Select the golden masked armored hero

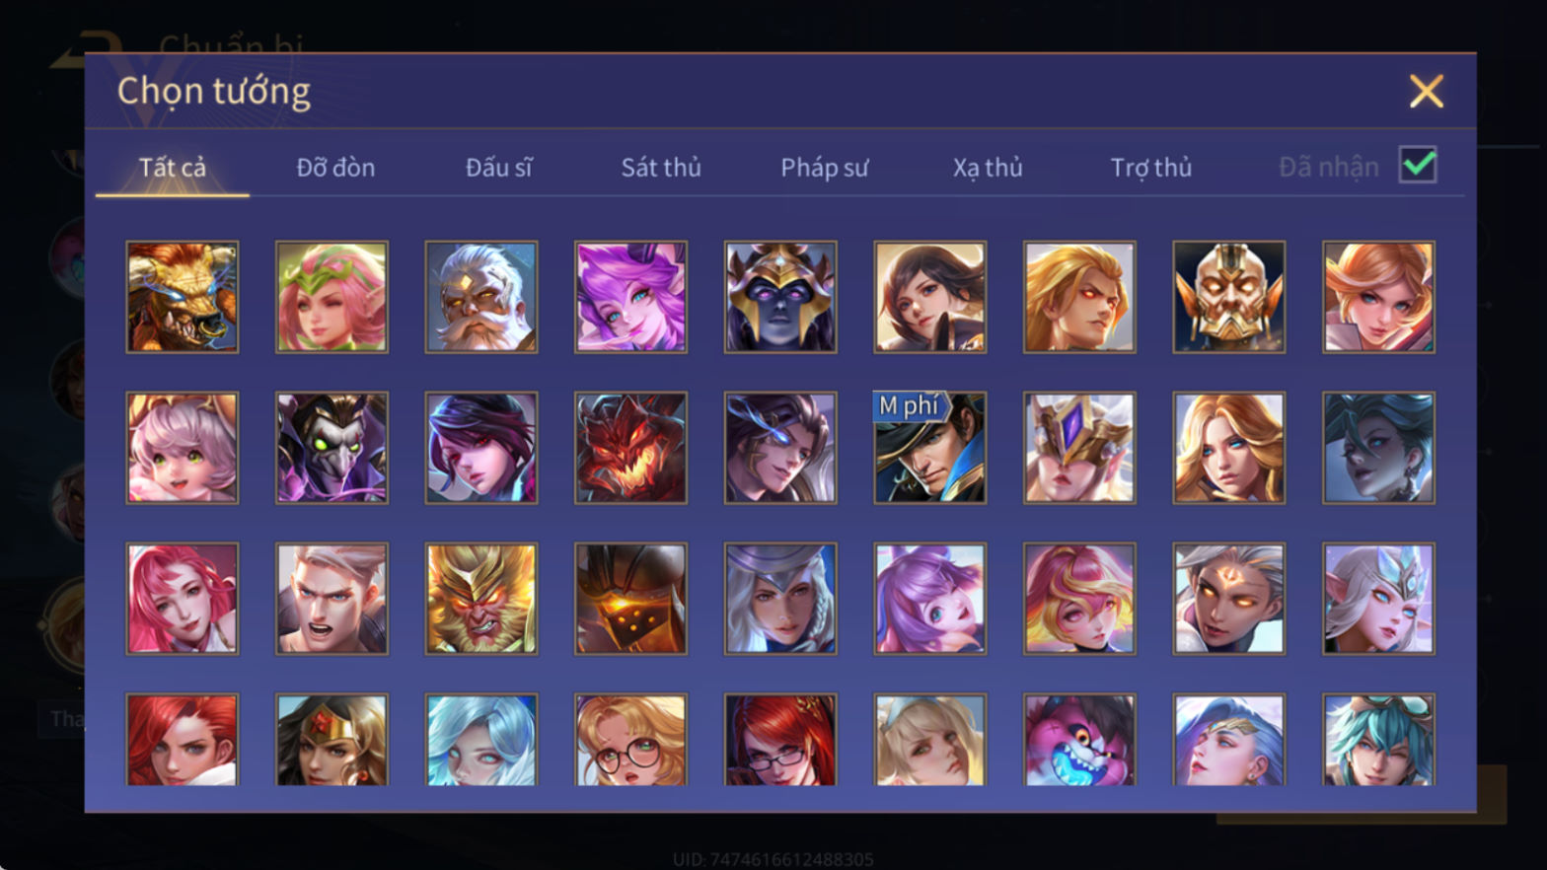point(1229,297)
